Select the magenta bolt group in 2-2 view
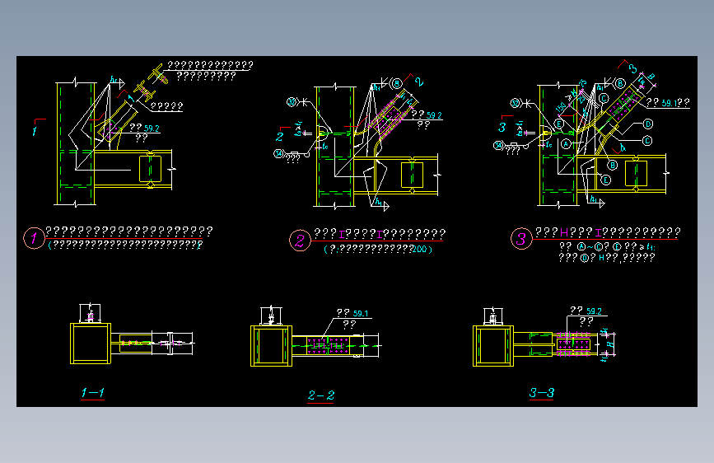This screenshot has height=463, width=714. 328,345
